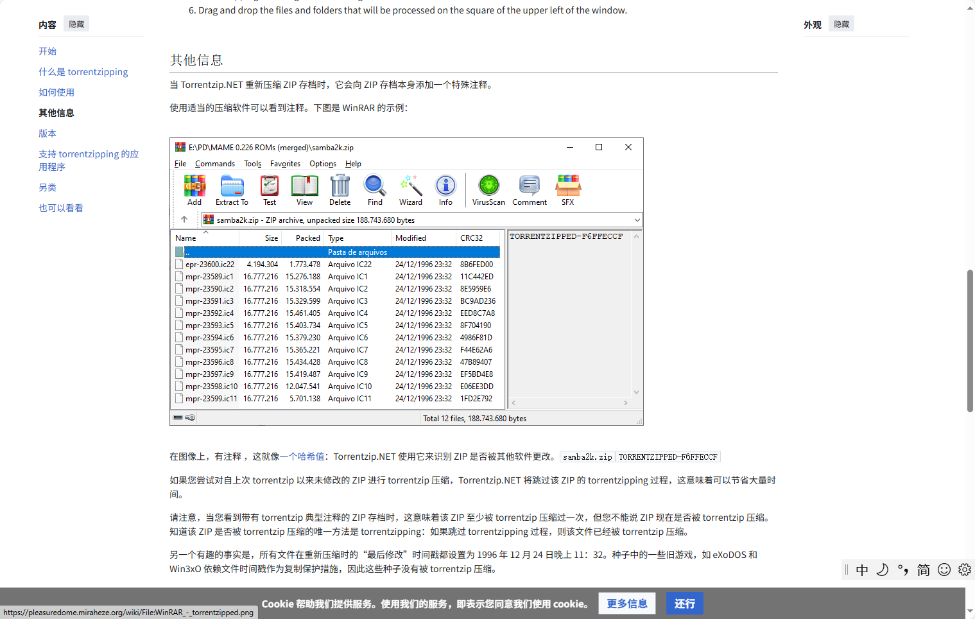The height and width of the screenshot is (619, 975).
Task: Click the Delete trash icon in WinRAR screenshot
Action: tap(340, 190)
